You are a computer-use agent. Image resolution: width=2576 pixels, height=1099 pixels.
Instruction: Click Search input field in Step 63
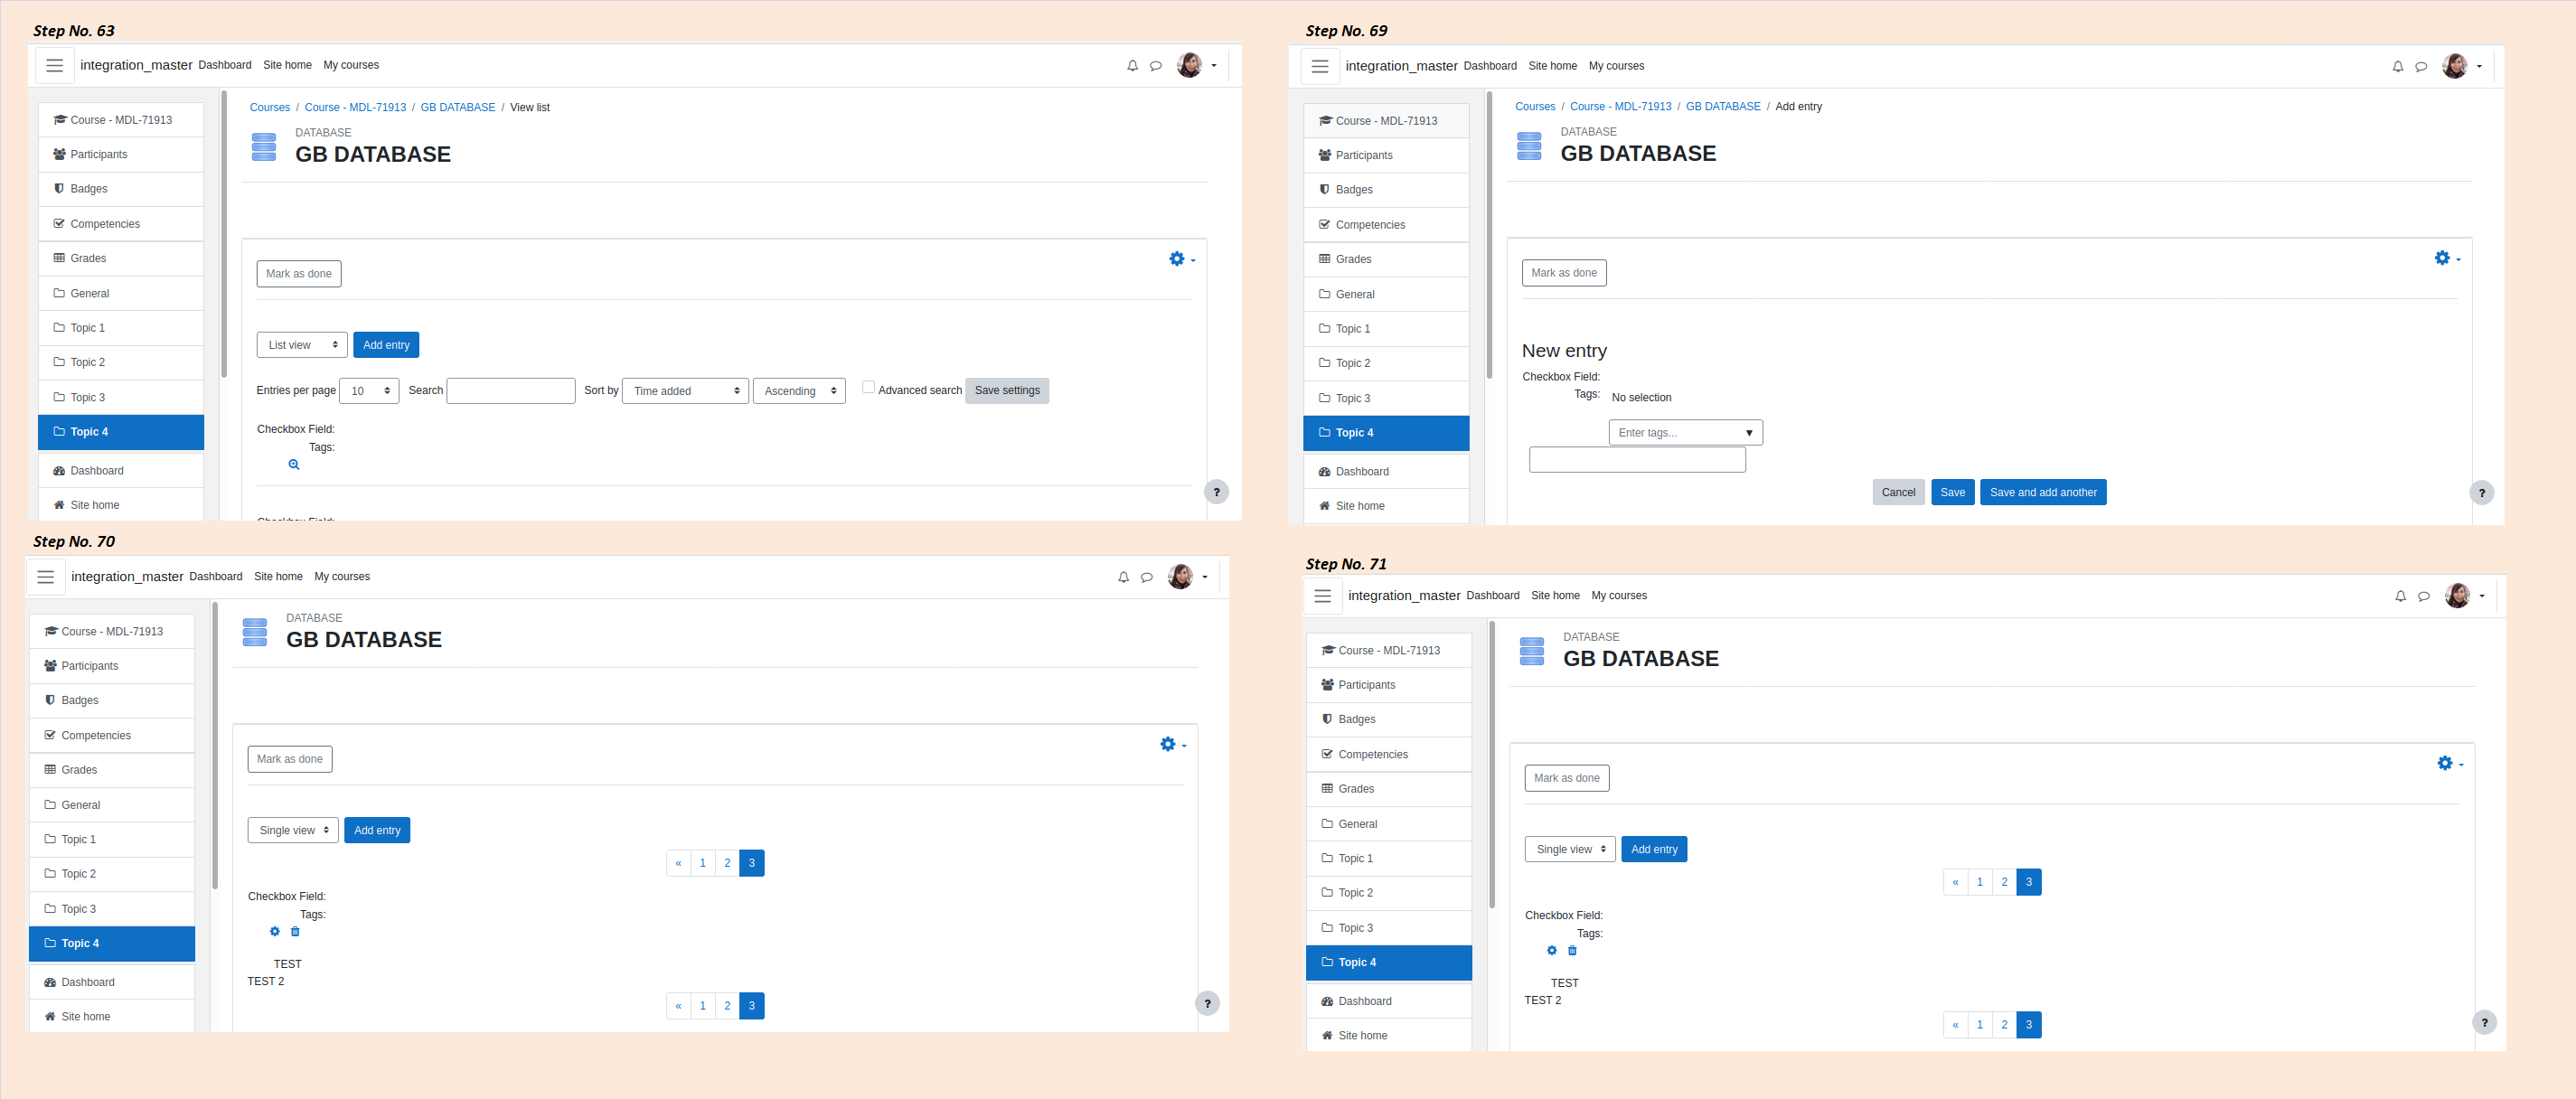(x=510, y=391)
